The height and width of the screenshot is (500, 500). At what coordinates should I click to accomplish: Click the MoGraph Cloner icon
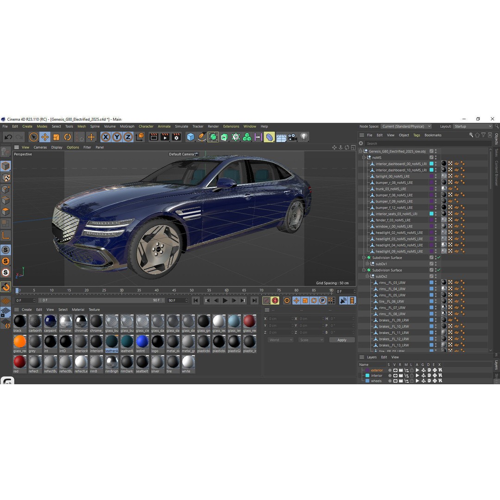tap(247, 137)
